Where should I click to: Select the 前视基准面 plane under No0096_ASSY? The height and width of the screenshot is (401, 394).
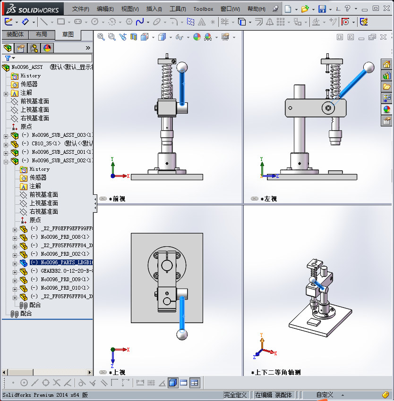(x=34, y=101)
